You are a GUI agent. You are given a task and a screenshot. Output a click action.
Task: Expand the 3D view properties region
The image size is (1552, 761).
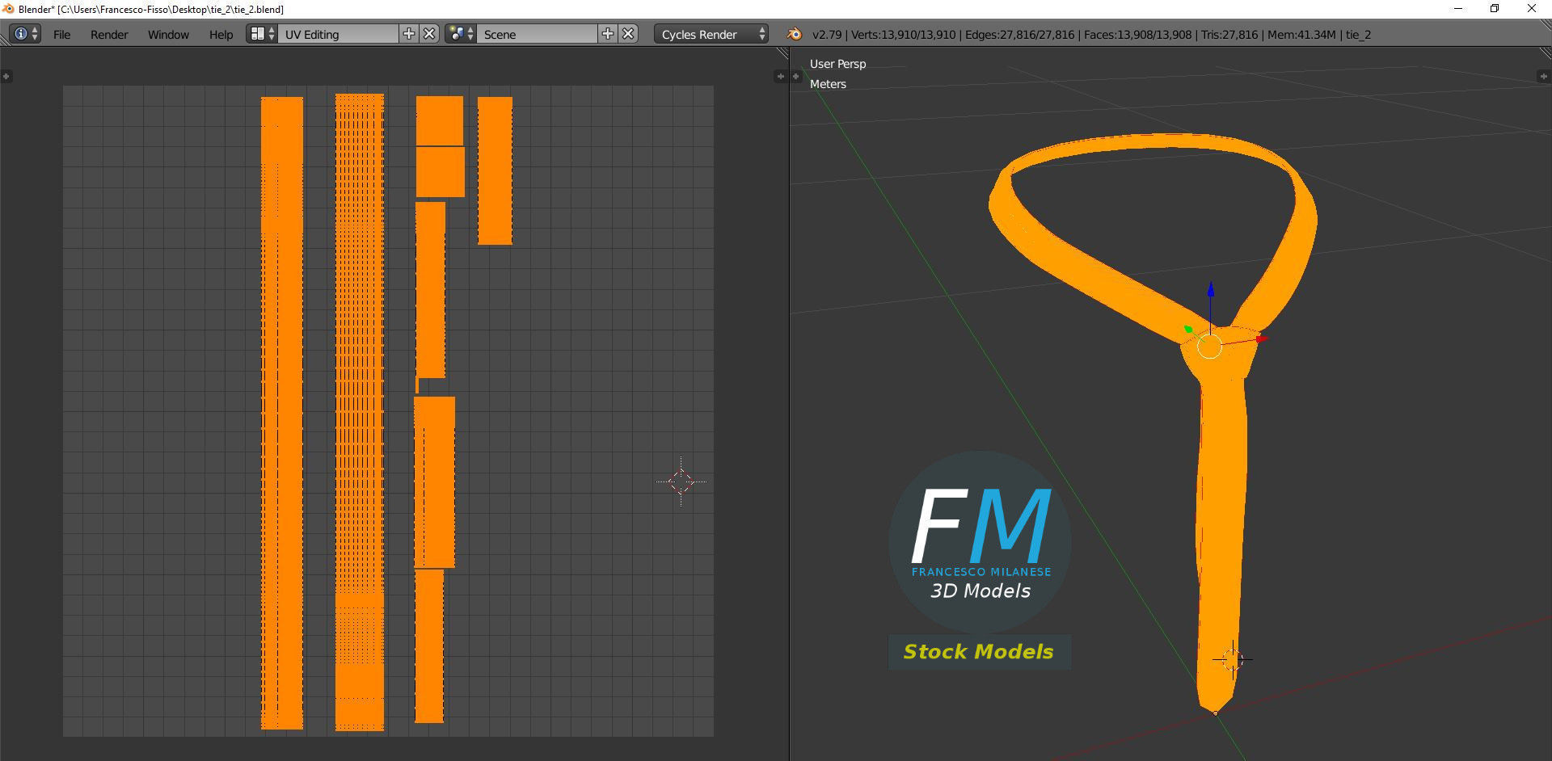(1543, 76)
